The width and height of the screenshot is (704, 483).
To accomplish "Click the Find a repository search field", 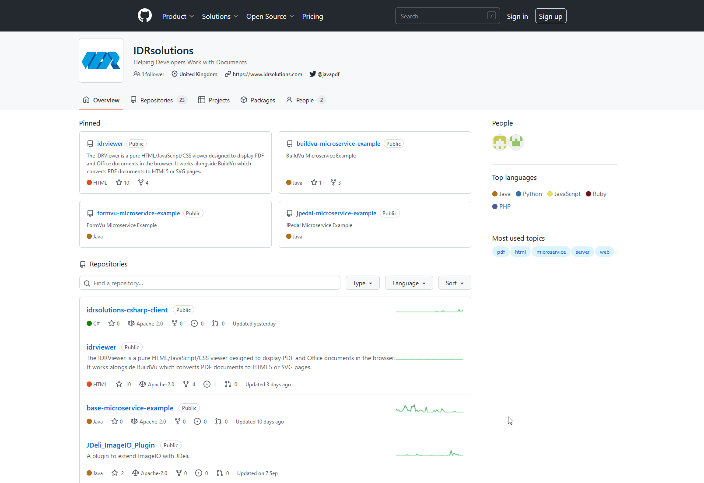I will (x=210, y=283).
